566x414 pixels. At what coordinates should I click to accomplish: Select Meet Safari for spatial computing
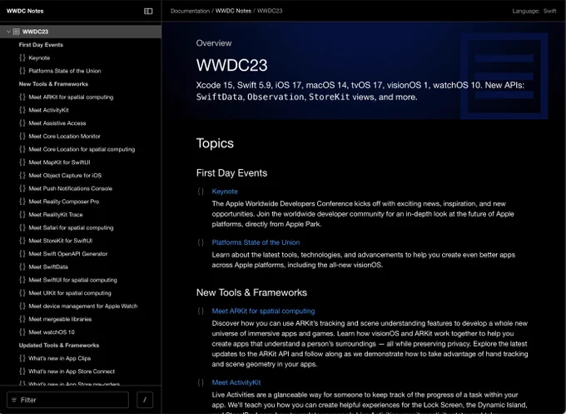(71, 227)
